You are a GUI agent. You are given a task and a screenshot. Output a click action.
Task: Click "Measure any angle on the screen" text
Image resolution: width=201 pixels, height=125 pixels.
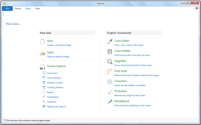130,96
